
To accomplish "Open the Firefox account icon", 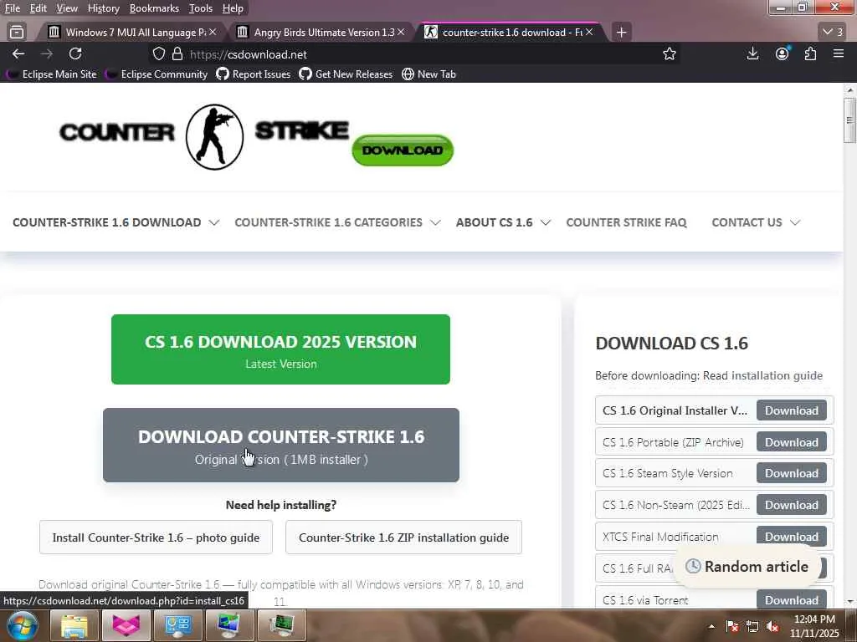I will click(783, 53).
